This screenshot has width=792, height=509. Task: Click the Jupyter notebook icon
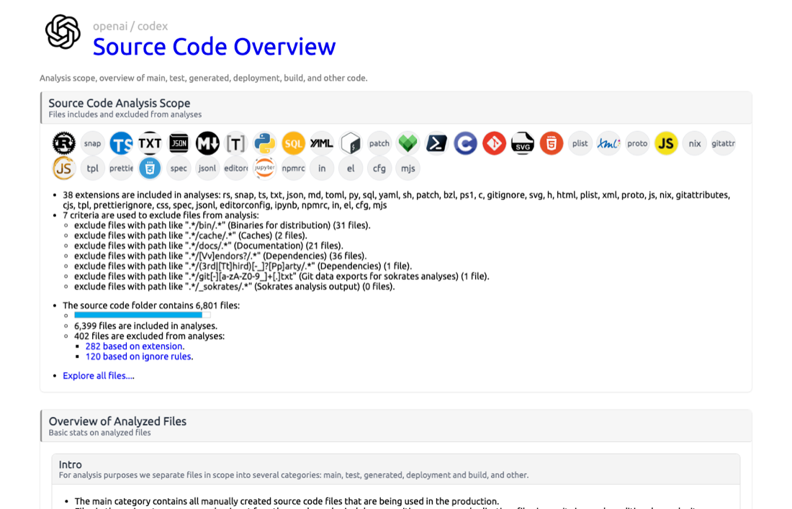[265, 168]
